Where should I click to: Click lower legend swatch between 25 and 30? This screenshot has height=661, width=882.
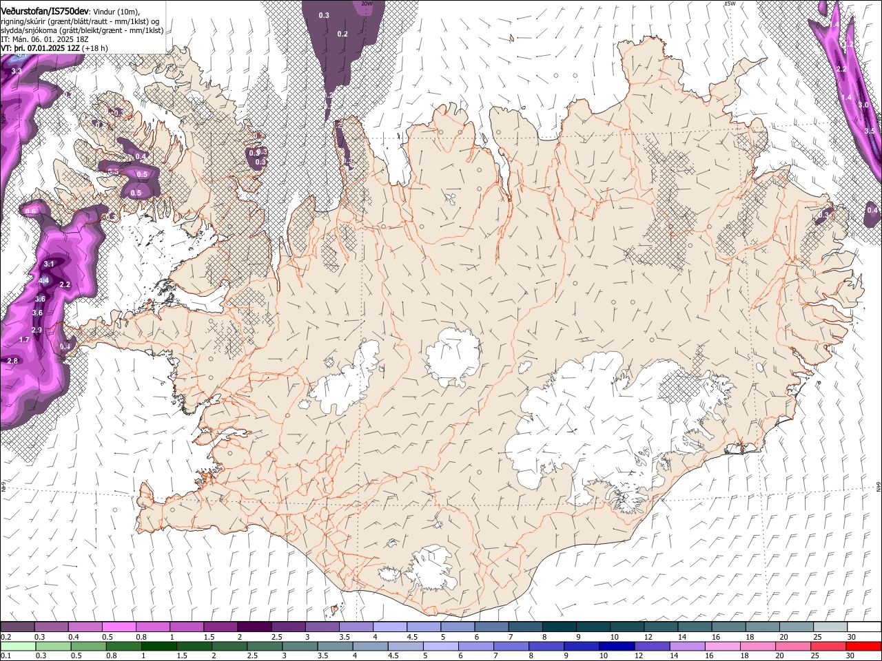click(x=830, y=646)
